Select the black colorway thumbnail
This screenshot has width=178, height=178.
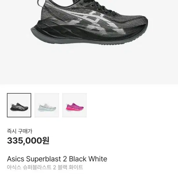[19, 105]
